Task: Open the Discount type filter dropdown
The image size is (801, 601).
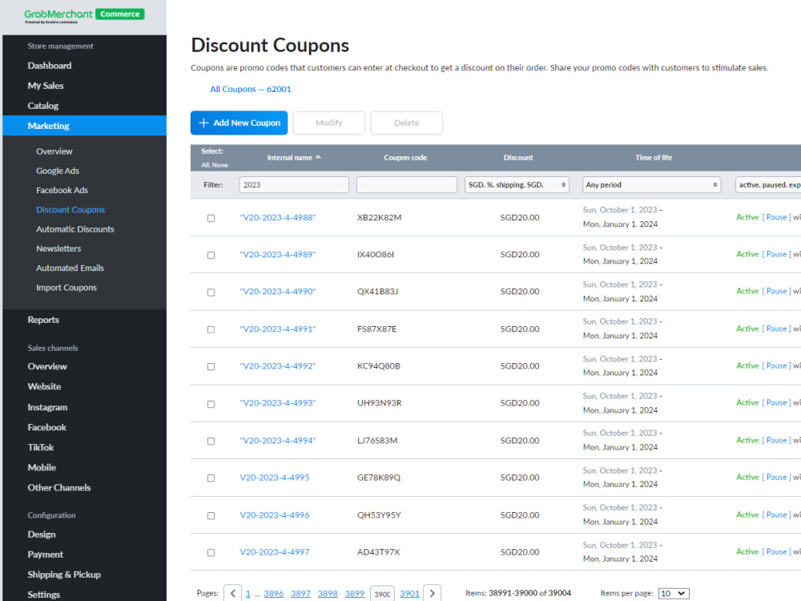Action: (517, 184)
